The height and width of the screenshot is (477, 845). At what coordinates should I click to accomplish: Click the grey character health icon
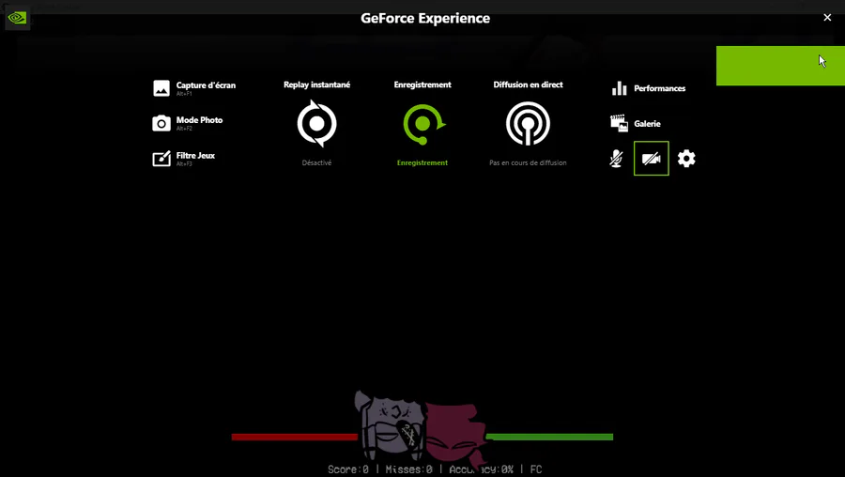coord(390,425)
